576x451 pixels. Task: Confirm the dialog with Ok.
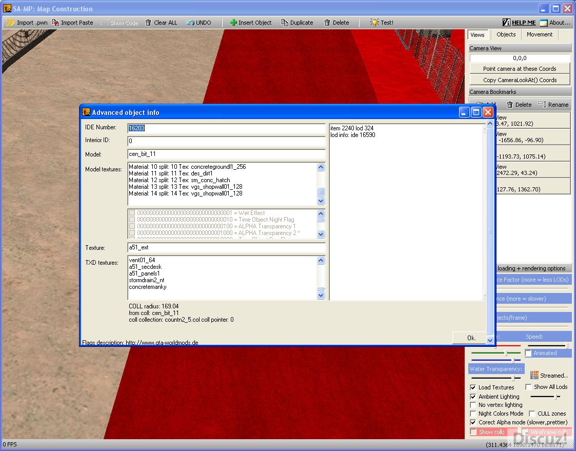pos(471,338)
